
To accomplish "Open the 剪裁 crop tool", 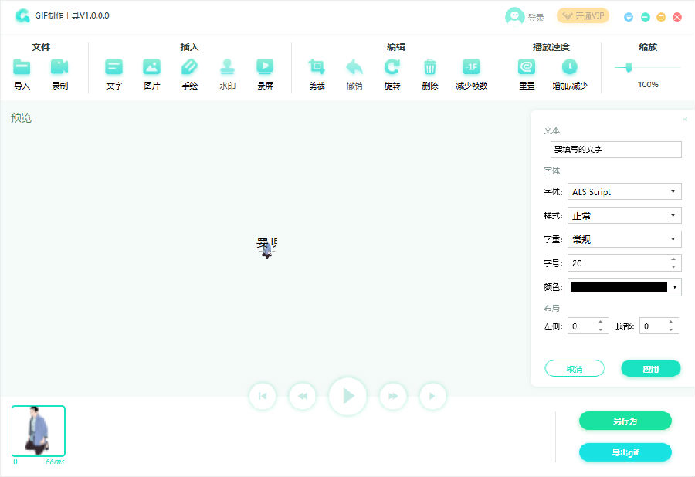I will 317,67.
